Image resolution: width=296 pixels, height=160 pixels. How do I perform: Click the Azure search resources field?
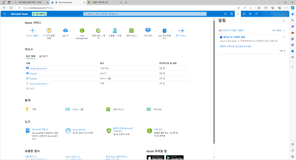[145, 14]
